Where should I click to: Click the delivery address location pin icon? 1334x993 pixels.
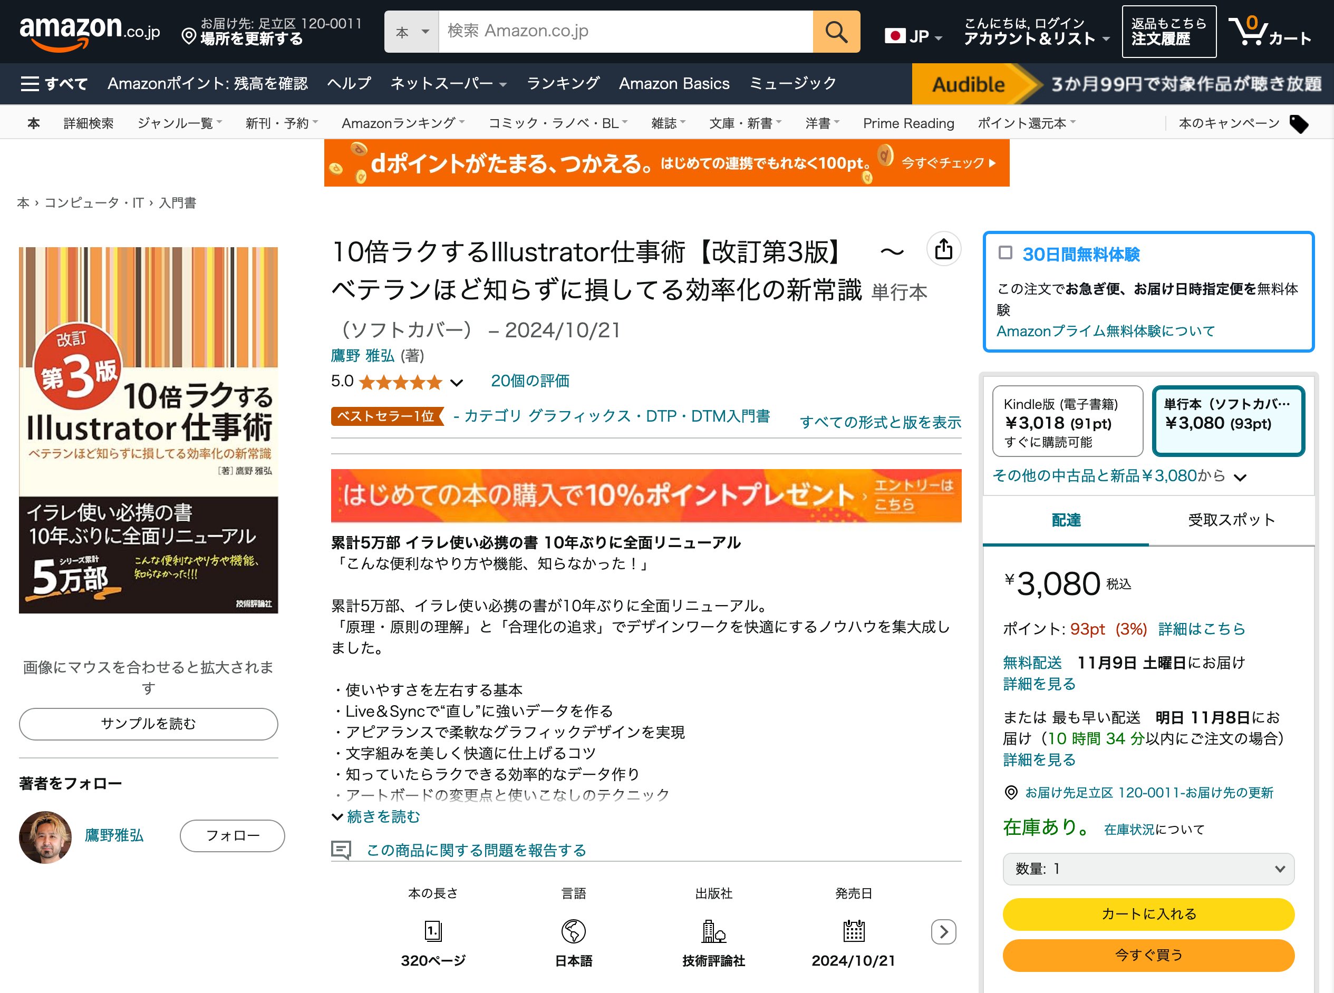tap(1011, 792)
